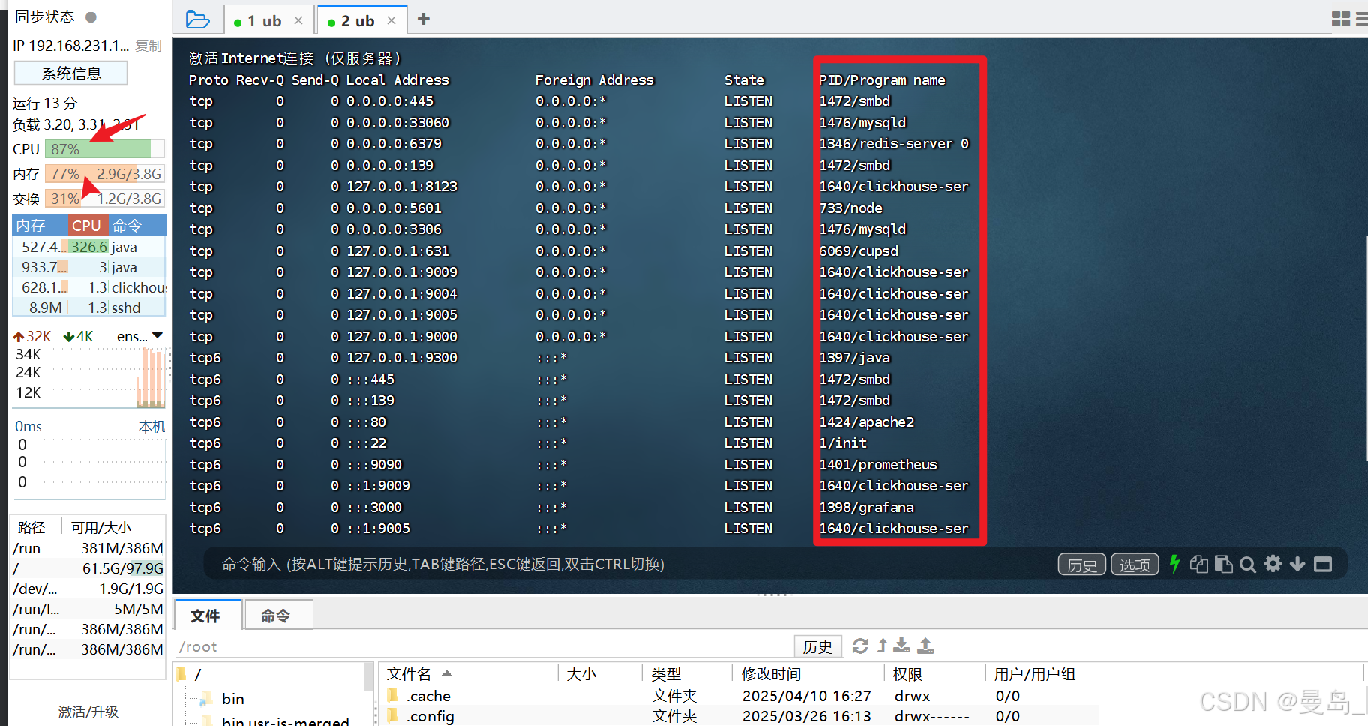This screenshot has width=1368, height=726.
Task: Go to parent directory up arrow
Action: click(882, 646)
